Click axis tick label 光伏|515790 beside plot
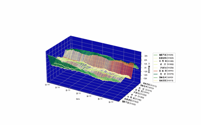Viewport: 201px width, 125px height. [x=145, y=90]
